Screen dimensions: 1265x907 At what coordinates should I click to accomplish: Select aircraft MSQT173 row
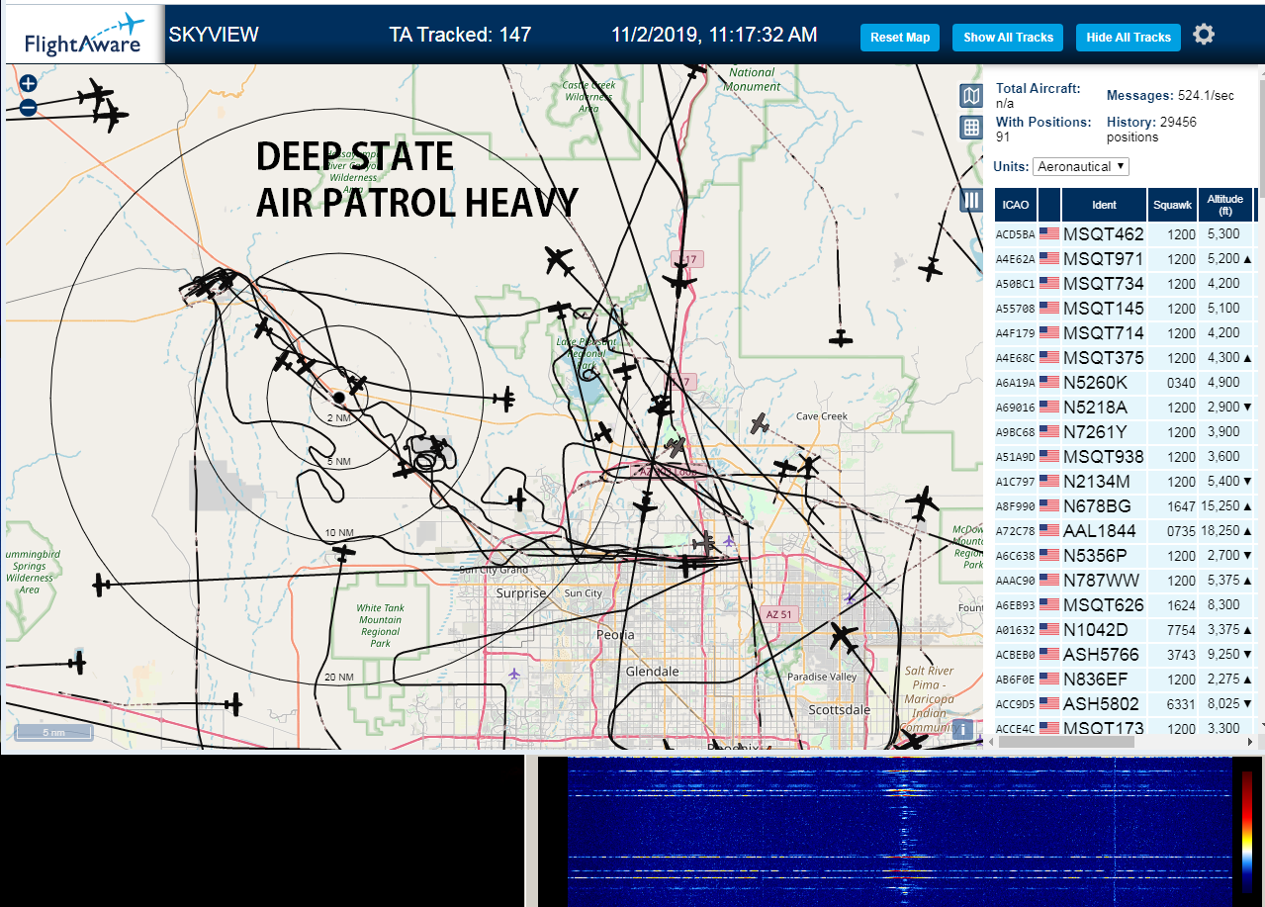point(1125,727)
